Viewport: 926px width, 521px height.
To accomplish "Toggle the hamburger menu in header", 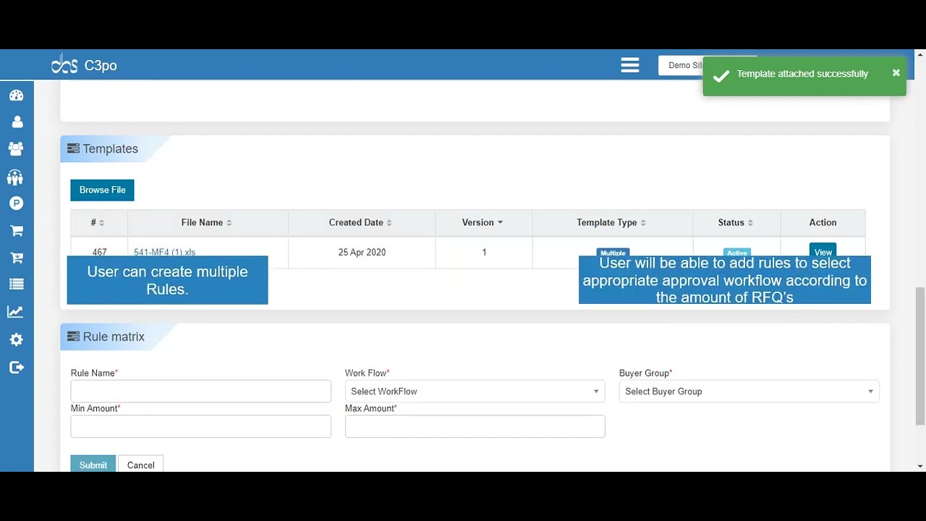I will point(630,65).
